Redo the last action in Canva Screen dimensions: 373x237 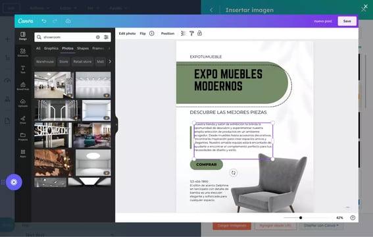coord(55,21)
